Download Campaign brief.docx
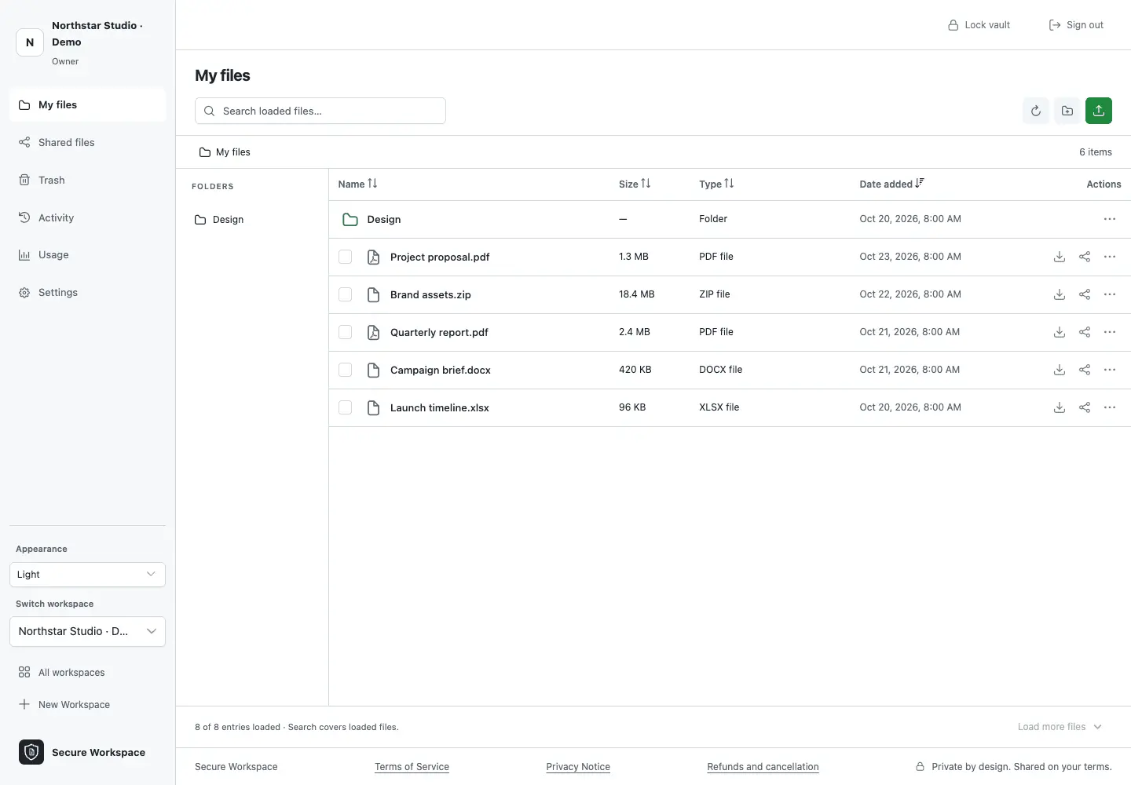Image resolution: width=1131 pixels, height=785 pixels. pyautogui.click(x=1060, y=370)
